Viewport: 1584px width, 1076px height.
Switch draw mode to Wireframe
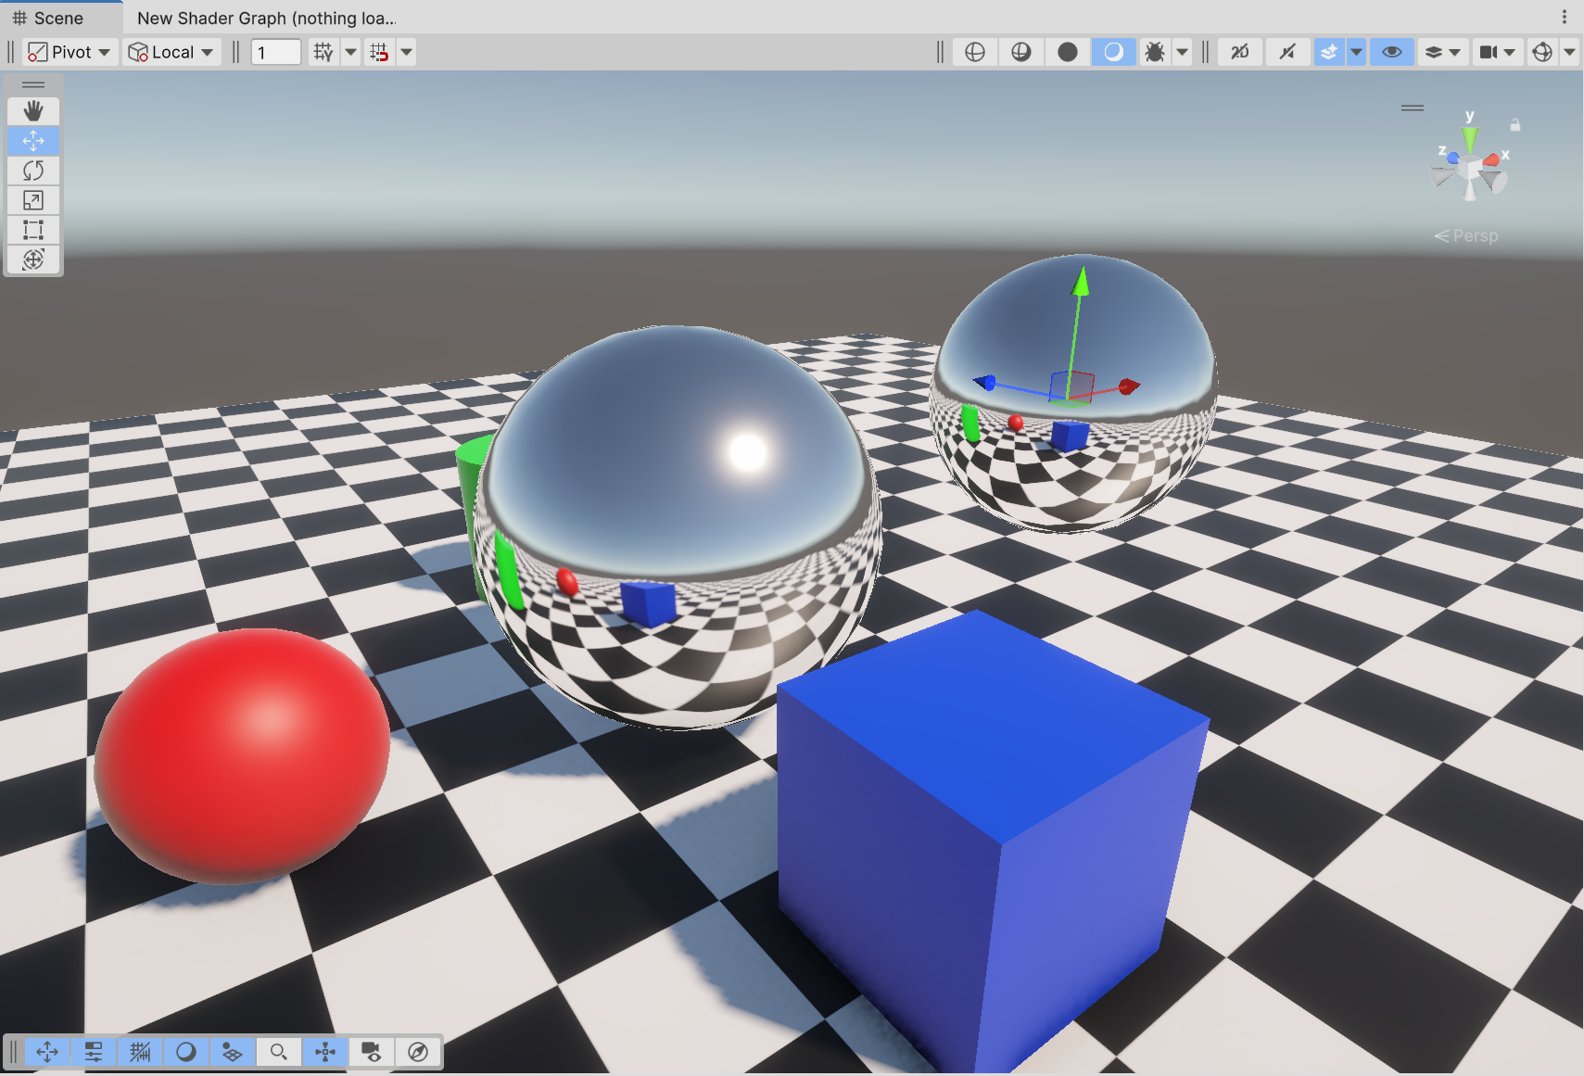[x=975, y=52]
